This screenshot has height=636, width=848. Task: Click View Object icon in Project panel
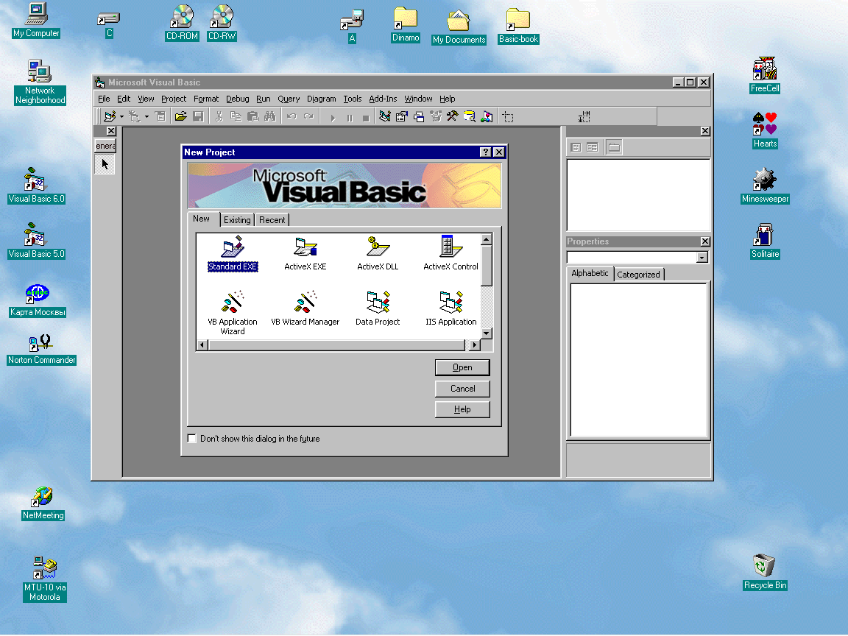tap(592, 147)
